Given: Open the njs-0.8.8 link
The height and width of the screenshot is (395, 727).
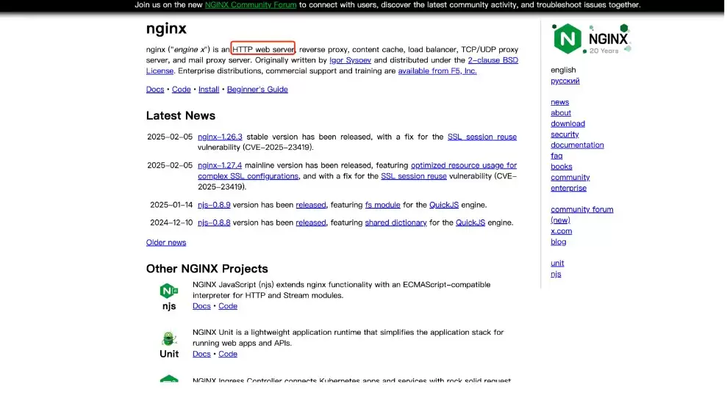Looking at the screenshot, I should click(214, 222).
